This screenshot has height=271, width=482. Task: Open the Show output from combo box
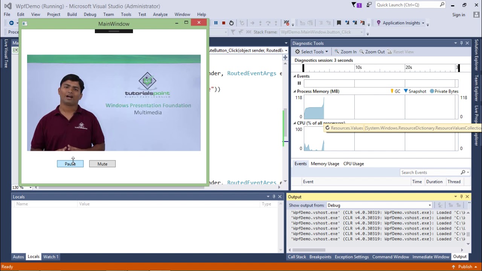[x=379, y=205]
